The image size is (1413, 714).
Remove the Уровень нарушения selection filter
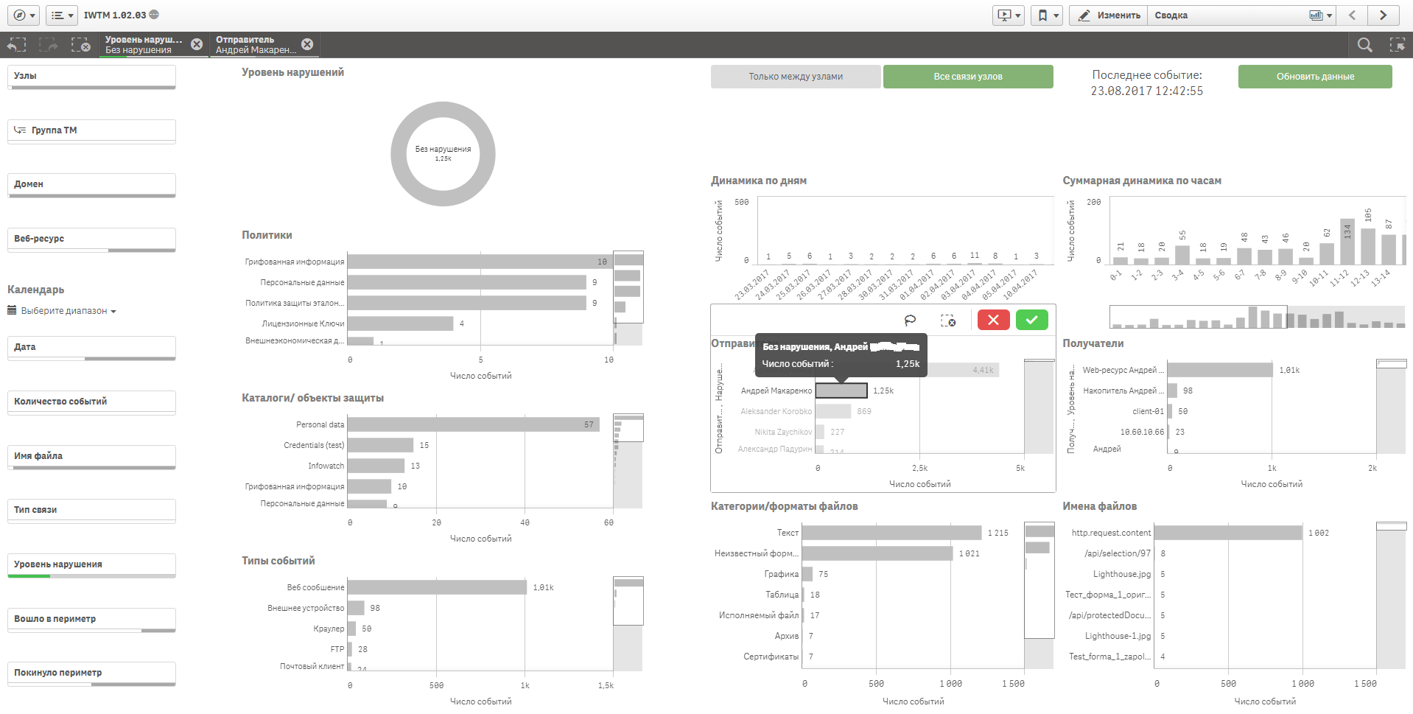pyautogui.click(x=197, y=44)
